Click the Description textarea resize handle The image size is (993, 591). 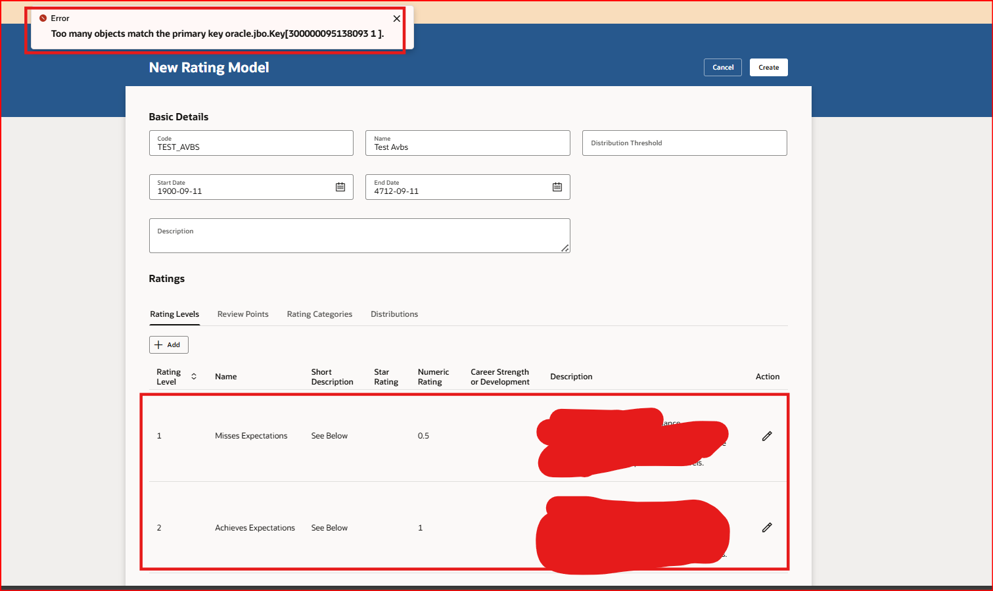click(x=565, y=249)
